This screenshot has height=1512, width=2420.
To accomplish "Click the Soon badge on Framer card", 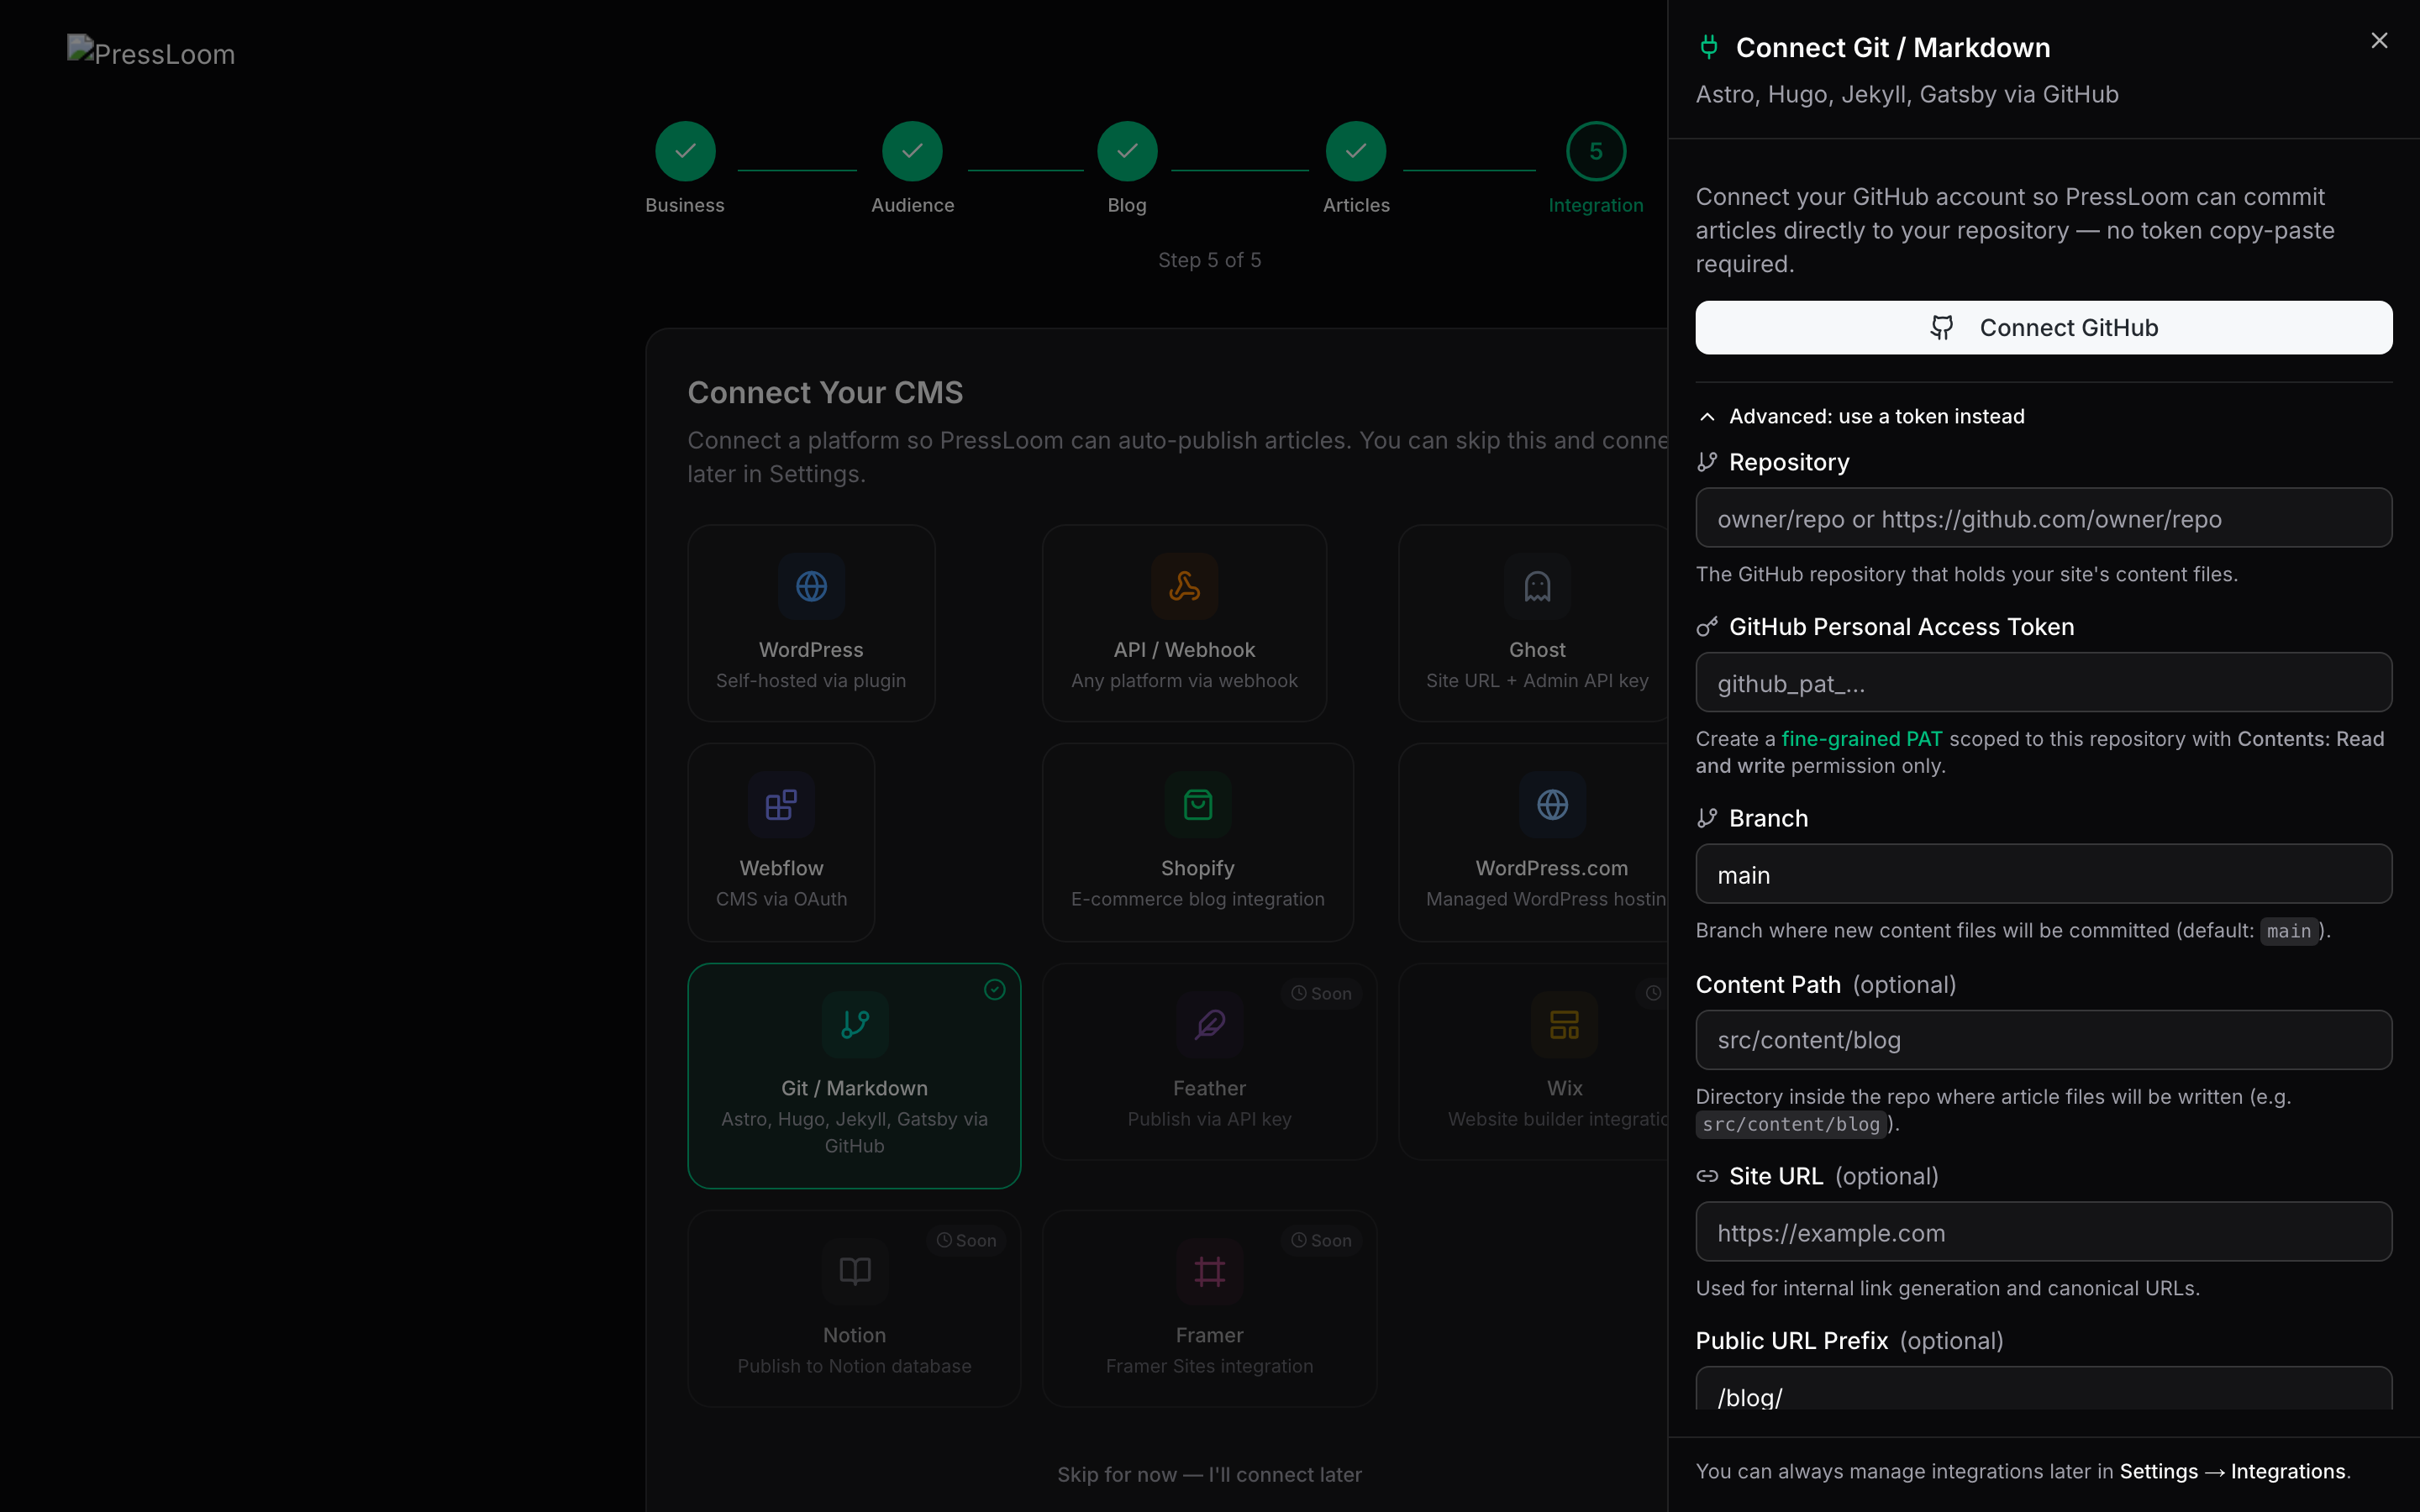I will 1321,1240.
